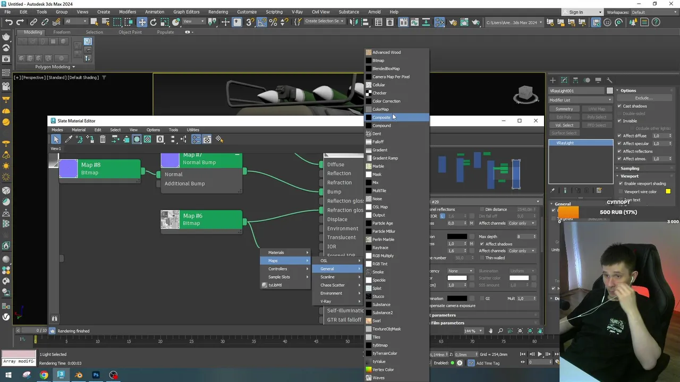The image size is (680, 382).
Task: Click the Symmetry modifier button
Action: tap(564, 109)
